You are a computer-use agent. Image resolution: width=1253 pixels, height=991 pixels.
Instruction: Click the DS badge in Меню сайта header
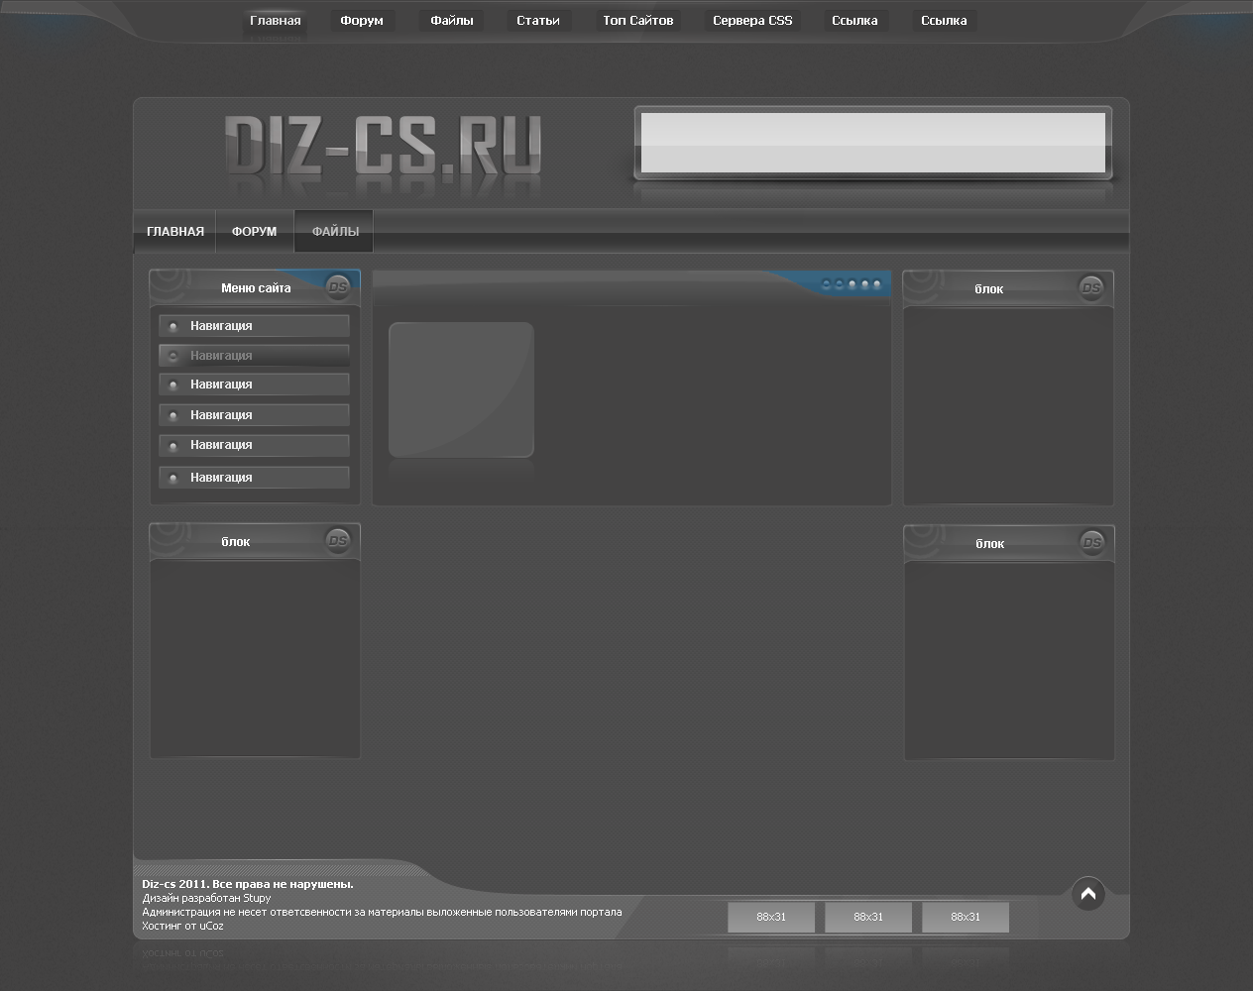pos(337,287)
